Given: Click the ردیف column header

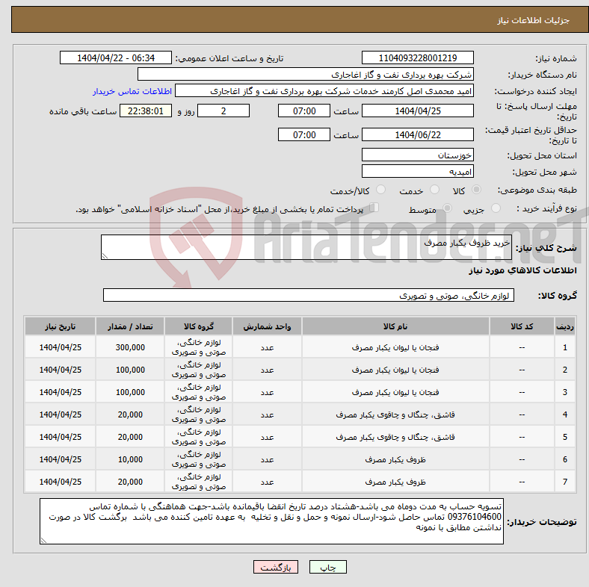Looking at the screenshot, I should [564, 326].
